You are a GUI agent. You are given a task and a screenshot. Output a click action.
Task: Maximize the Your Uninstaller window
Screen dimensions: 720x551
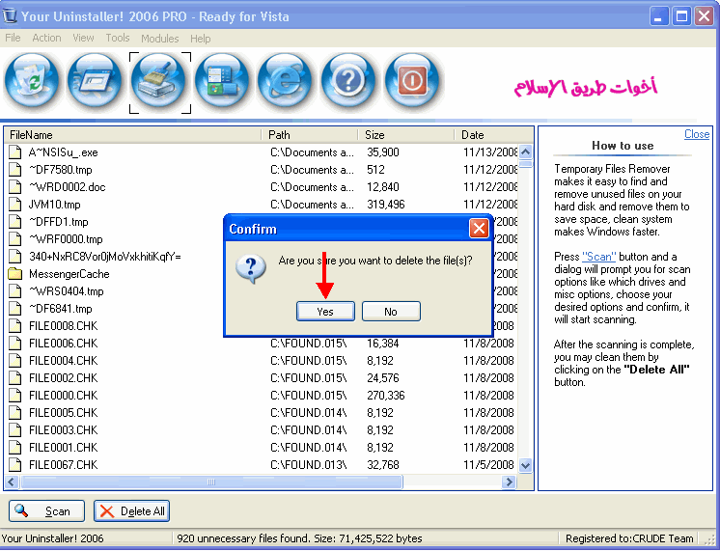pos(682,17)
